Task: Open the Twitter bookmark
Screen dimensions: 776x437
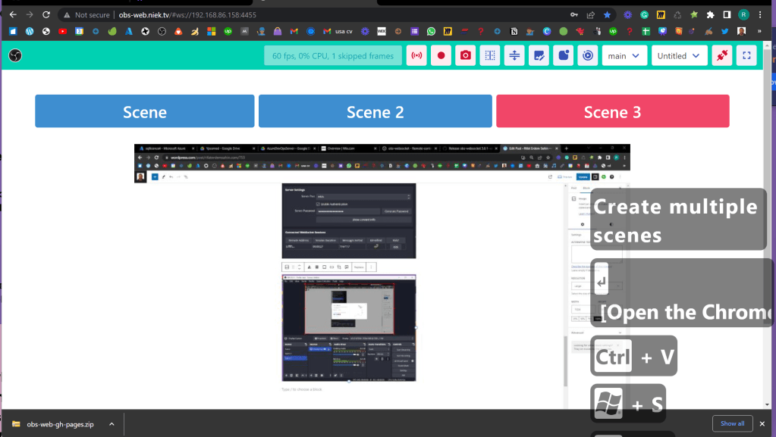Action: [724, 31]
